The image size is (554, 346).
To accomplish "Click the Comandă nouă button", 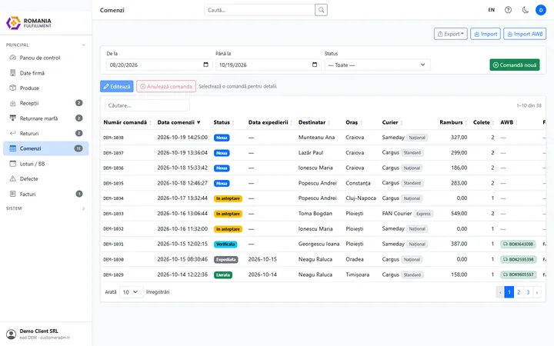I will 515,65.
